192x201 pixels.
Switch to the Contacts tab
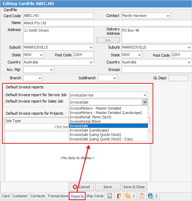pyautogui.click(x=38, y=196)
